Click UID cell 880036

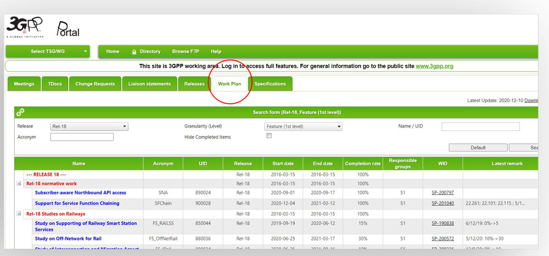tap(203, 238)
